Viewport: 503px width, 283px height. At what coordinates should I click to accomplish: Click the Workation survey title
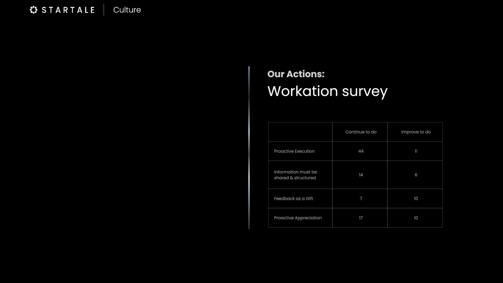pos(327,91)
